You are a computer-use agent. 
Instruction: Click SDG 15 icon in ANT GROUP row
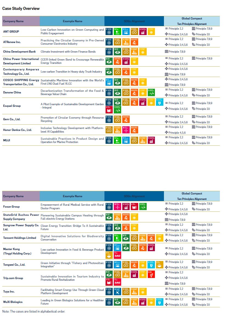coord(118,31)
